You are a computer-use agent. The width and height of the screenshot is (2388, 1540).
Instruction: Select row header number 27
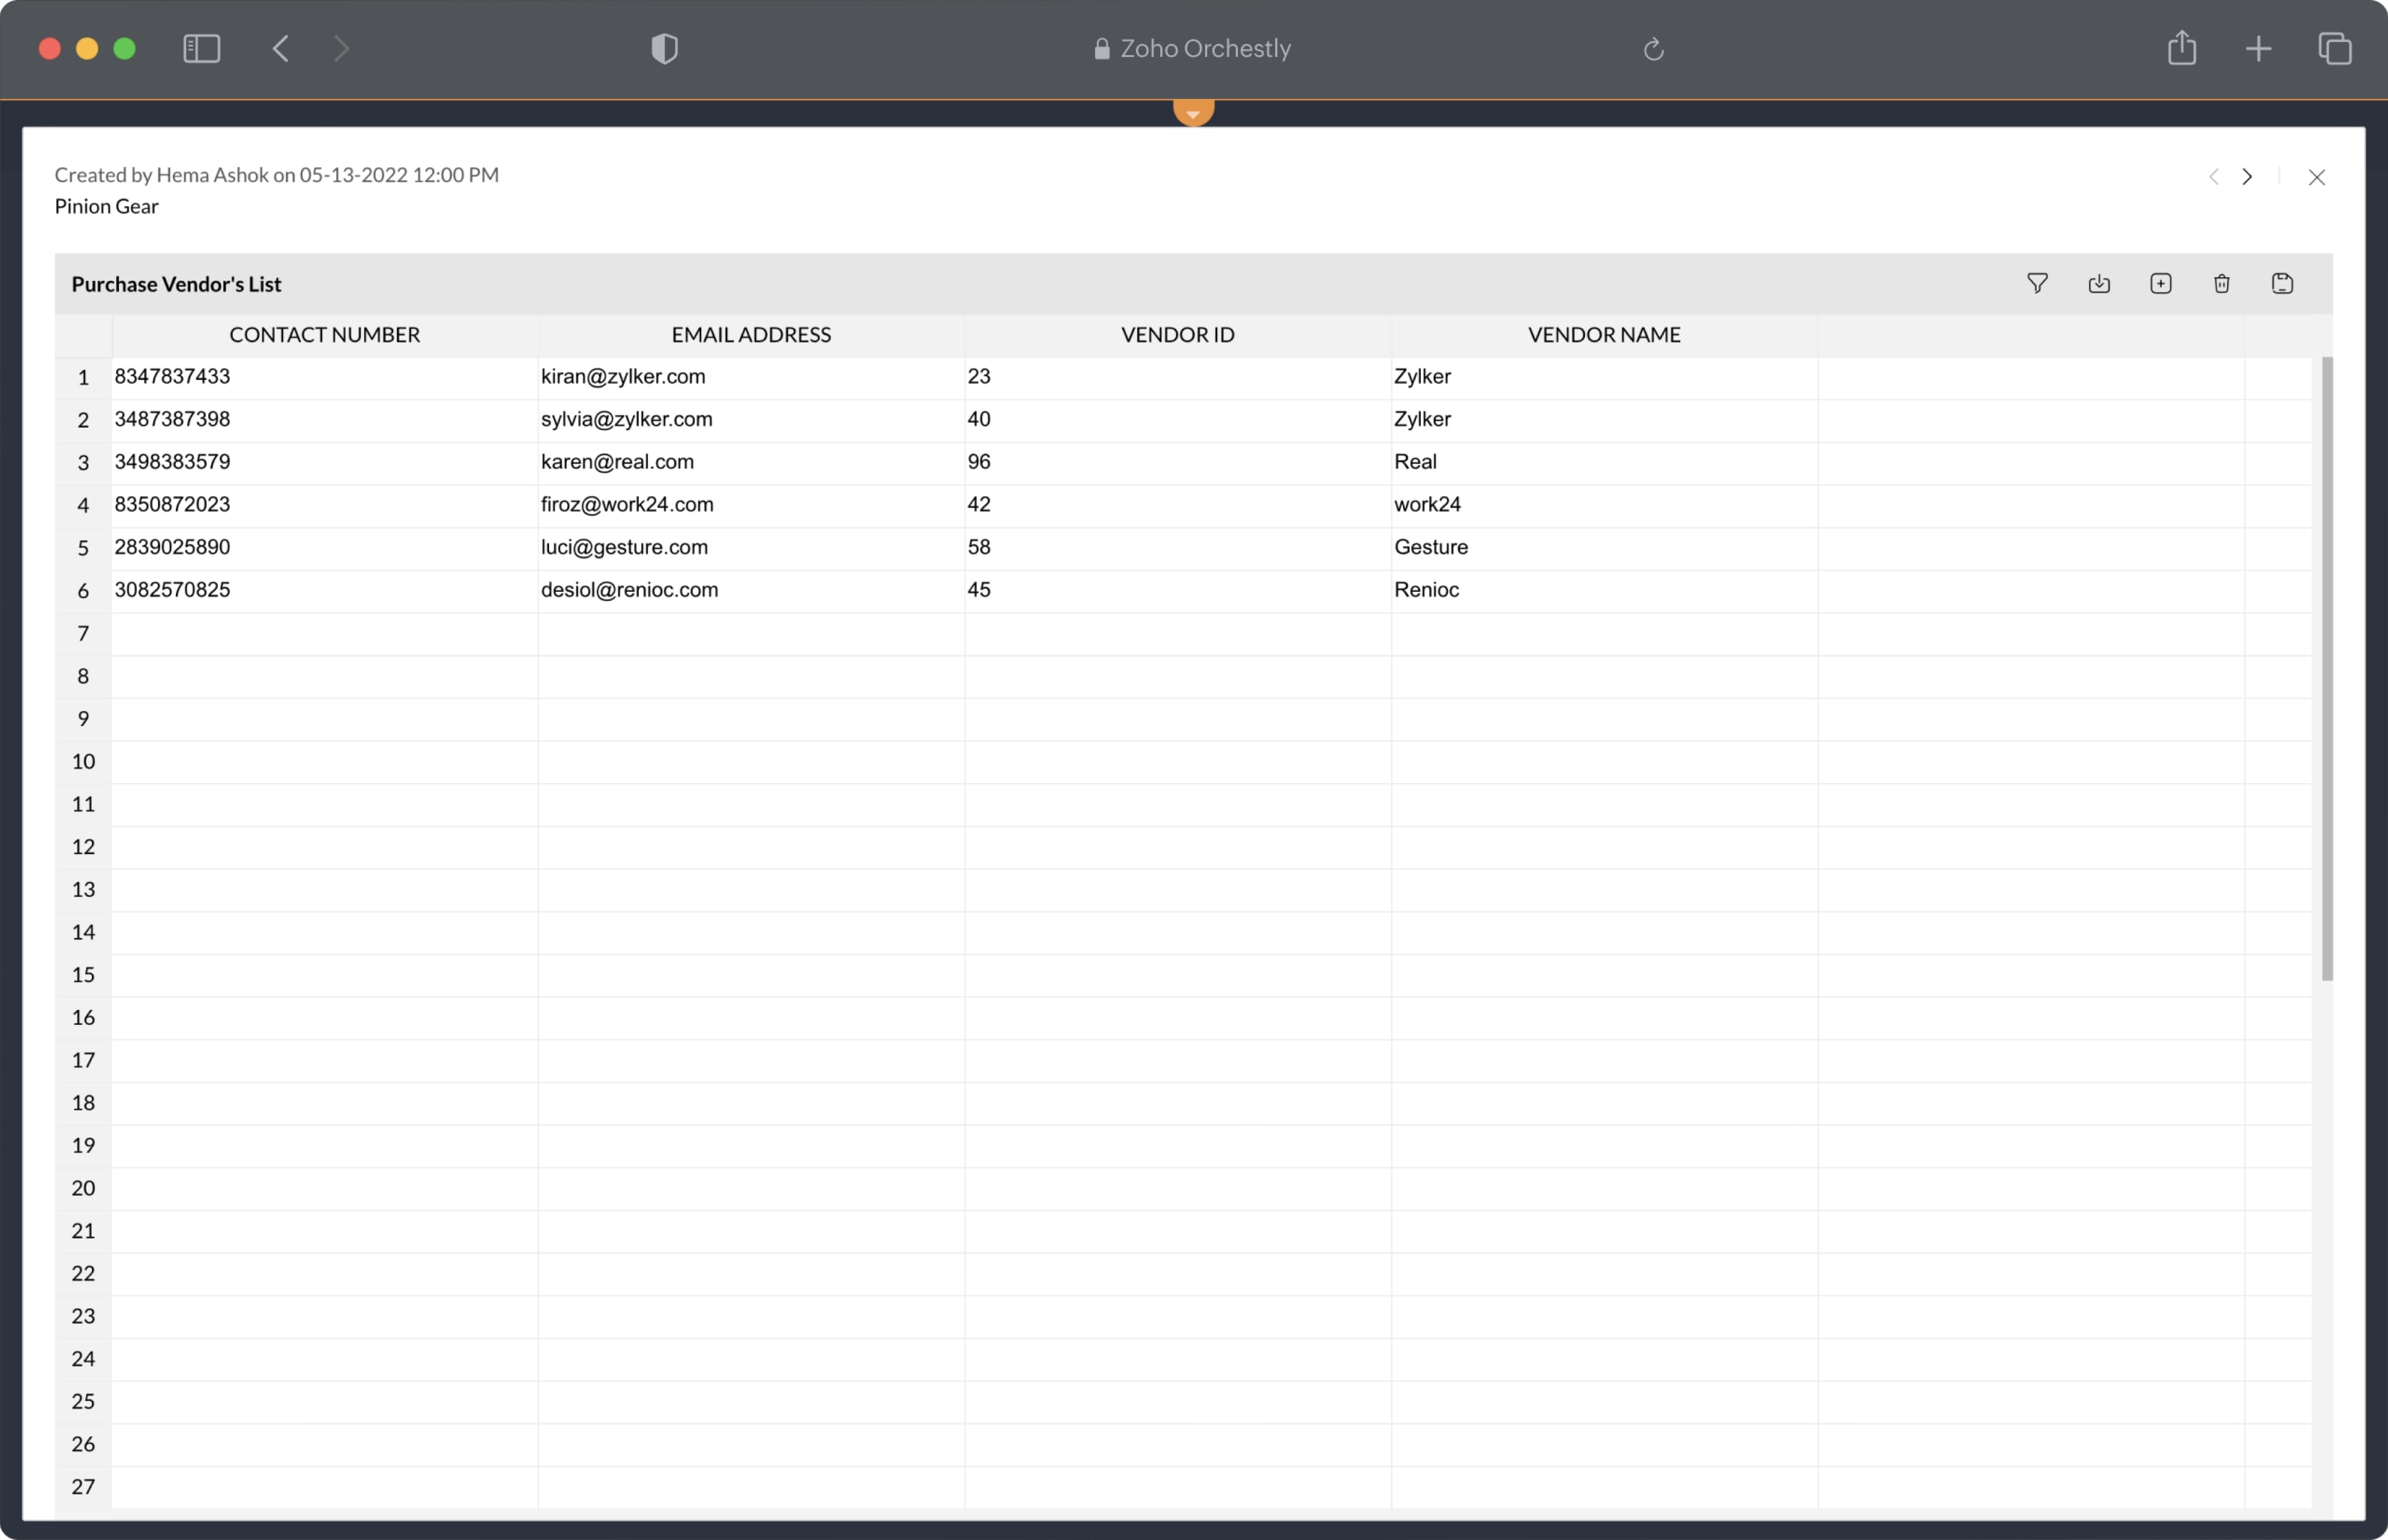(83, 1487)
